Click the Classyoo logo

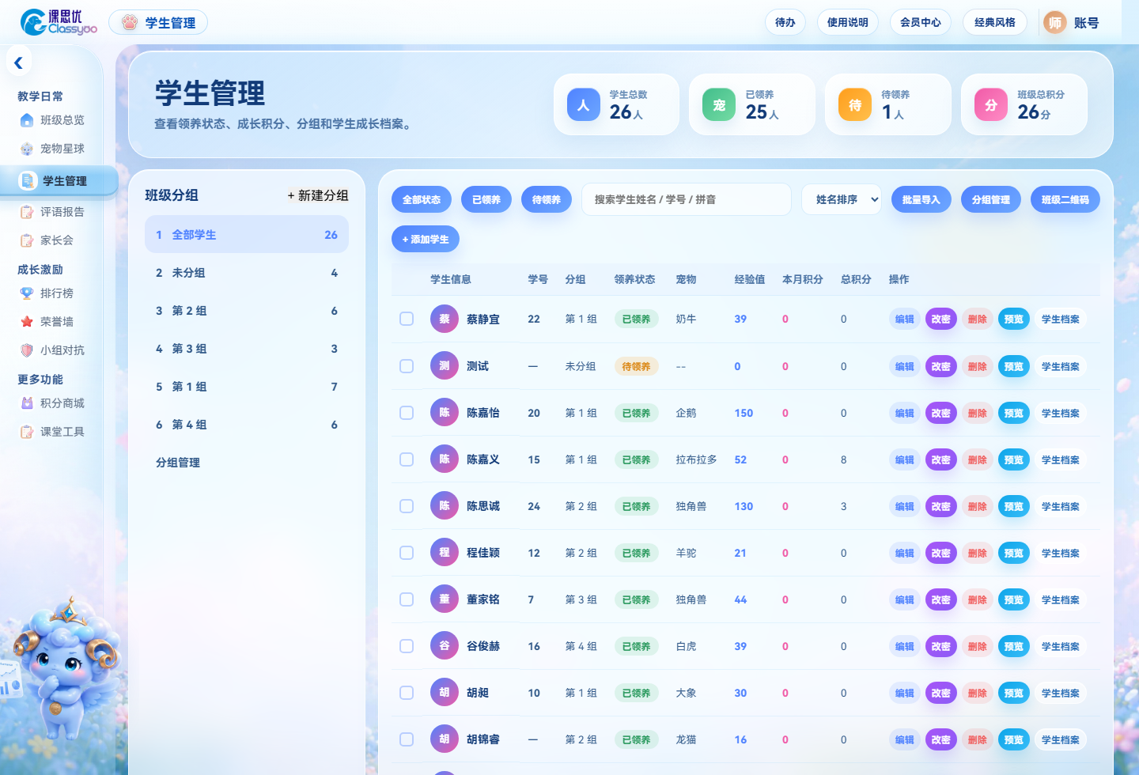pos(59,22)
